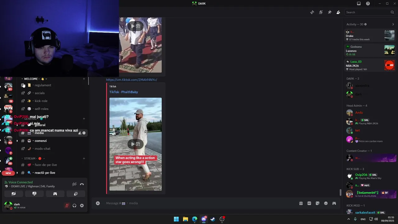Edit media channel settings gear
Viewport: 398px width, 224px height.
click(84, 133)
